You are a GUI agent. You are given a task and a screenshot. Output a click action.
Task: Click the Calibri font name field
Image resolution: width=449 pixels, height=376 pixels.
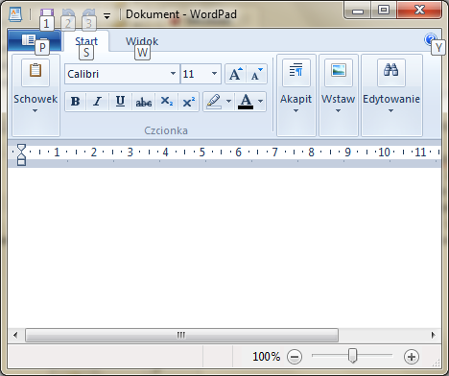pos(118,74)
